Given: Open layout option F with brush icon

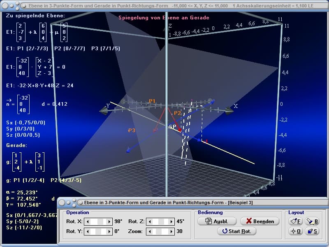Looking at the screenshot, I should [295, 221].
